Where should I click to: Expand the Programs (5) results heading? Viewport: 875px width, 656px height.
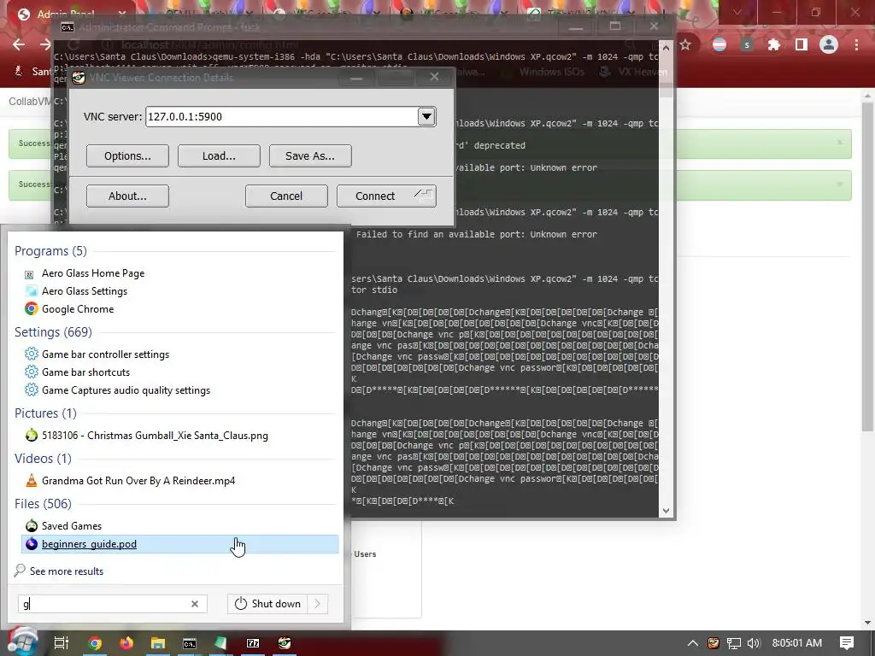(x=50, y=251)
